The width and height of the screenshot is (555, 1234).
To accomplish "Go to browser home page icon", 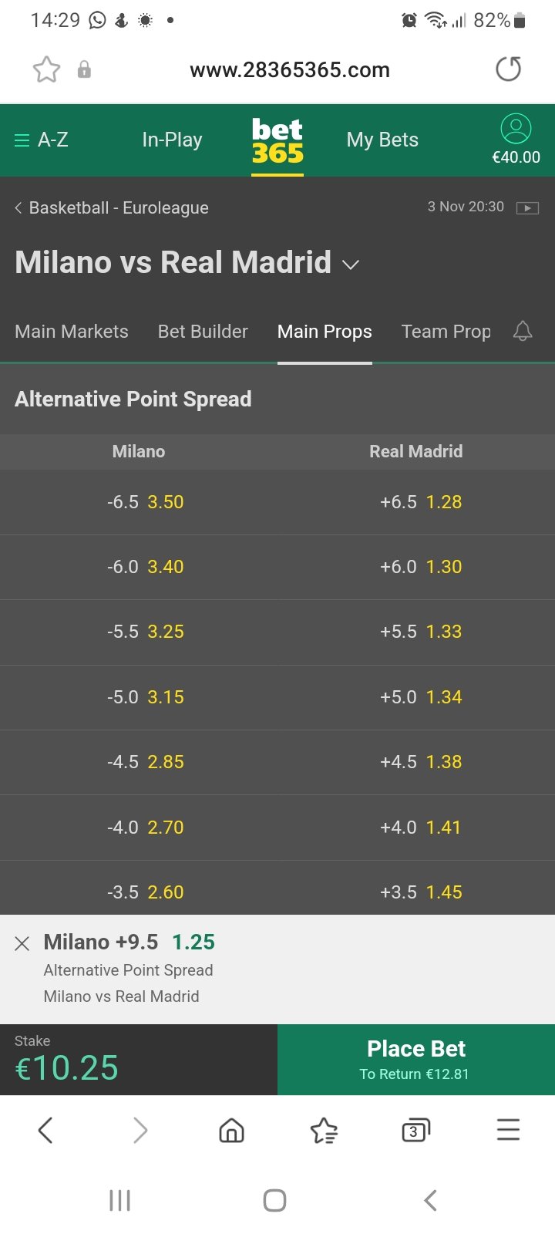I will tap(231, 1131).
